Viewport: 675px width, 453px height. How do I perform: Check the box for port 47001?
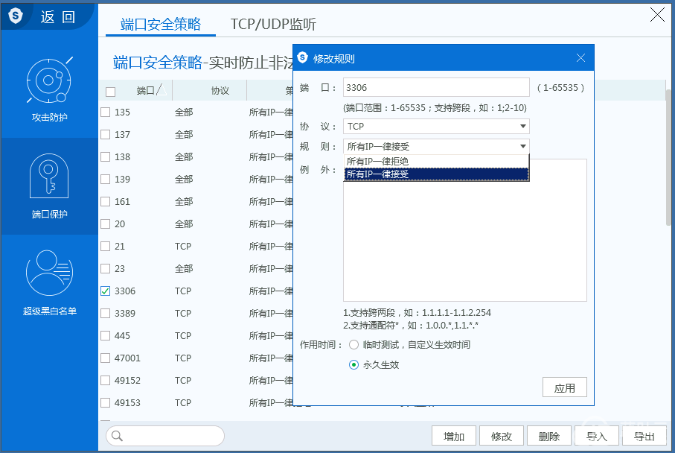coord(105,358)
